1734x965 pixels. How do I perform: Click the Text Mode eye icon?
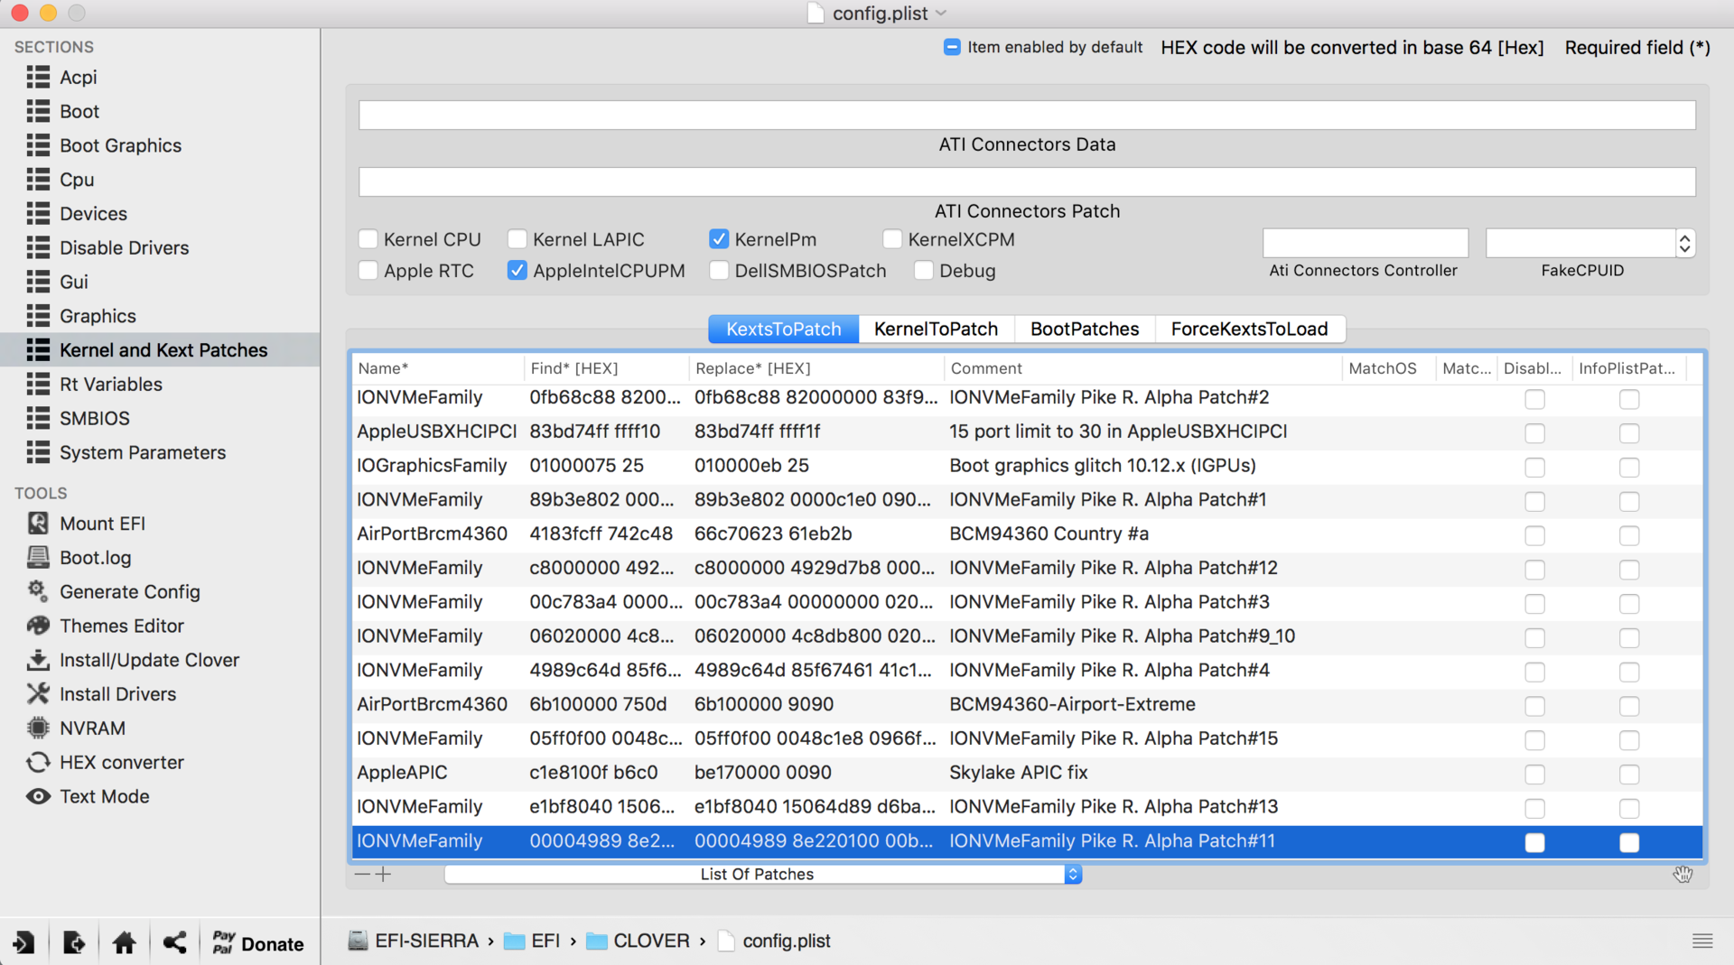38,797
